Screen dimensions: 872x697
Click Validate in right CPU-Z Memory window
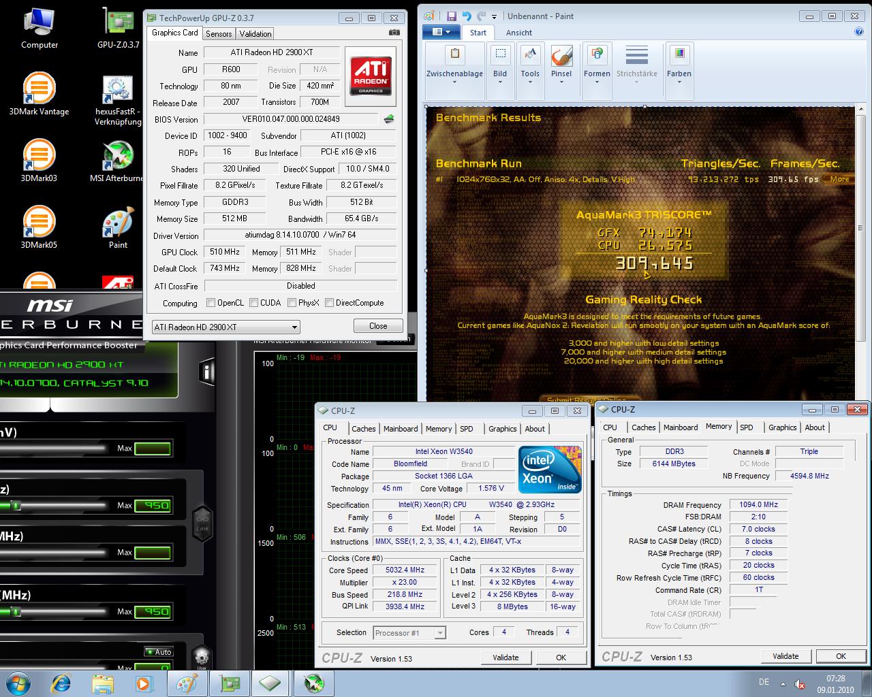click(x=785, y=656)
